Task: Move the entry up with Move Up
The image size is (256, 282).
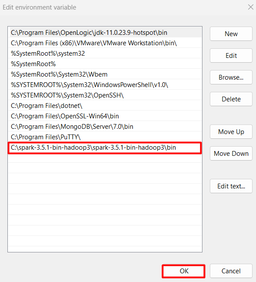Action: [231, 132]
